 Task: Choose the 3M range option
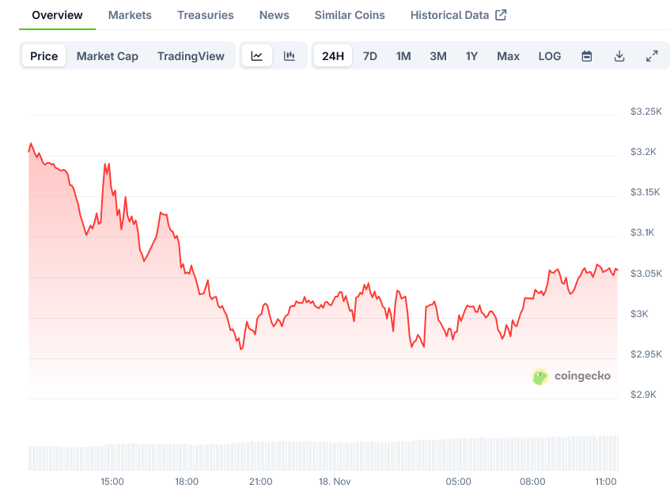[437, 55]
